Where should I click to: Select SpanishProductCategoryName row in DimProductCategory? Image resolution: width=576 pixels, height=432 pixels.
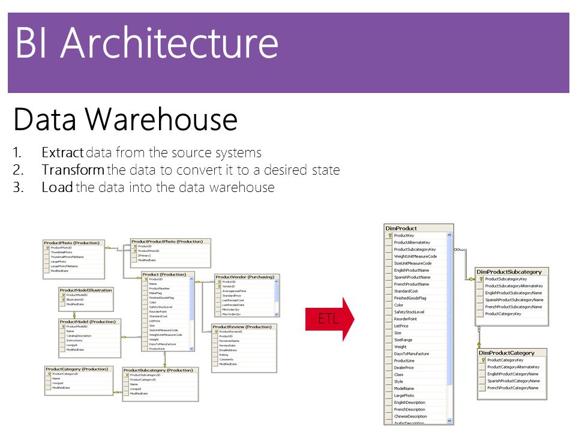coord(512,381)
